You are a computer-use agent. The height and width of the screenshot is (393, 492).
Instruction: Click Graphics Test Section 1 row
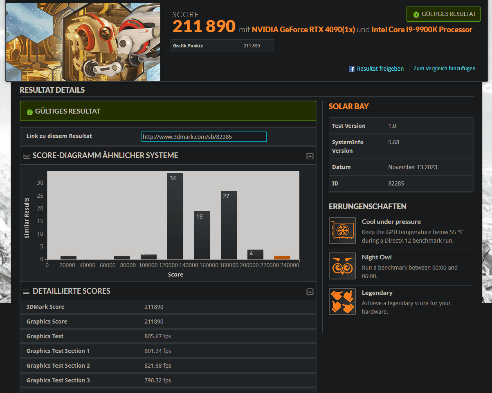coord(168,351)
